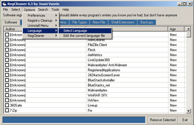The height and width of the screenshot is (125, 194).
Task: Check the 2424actuScreenSaver entry checkbox
Action: point(7,75)
